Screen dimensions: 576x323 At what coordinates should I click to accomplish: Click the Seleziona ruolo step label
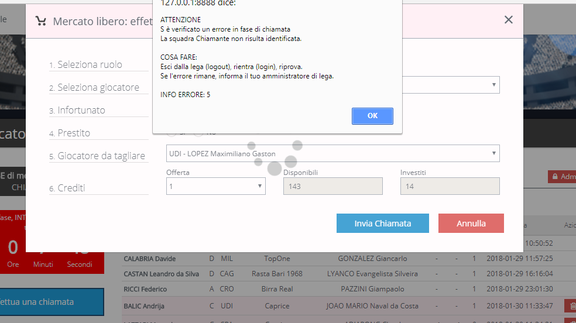click(90, 65)
